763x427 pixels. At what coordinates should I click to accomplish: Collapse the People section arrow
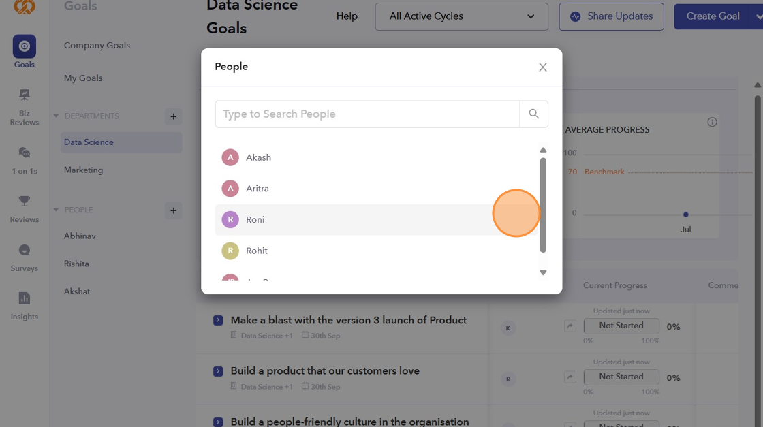click(57, 210)
